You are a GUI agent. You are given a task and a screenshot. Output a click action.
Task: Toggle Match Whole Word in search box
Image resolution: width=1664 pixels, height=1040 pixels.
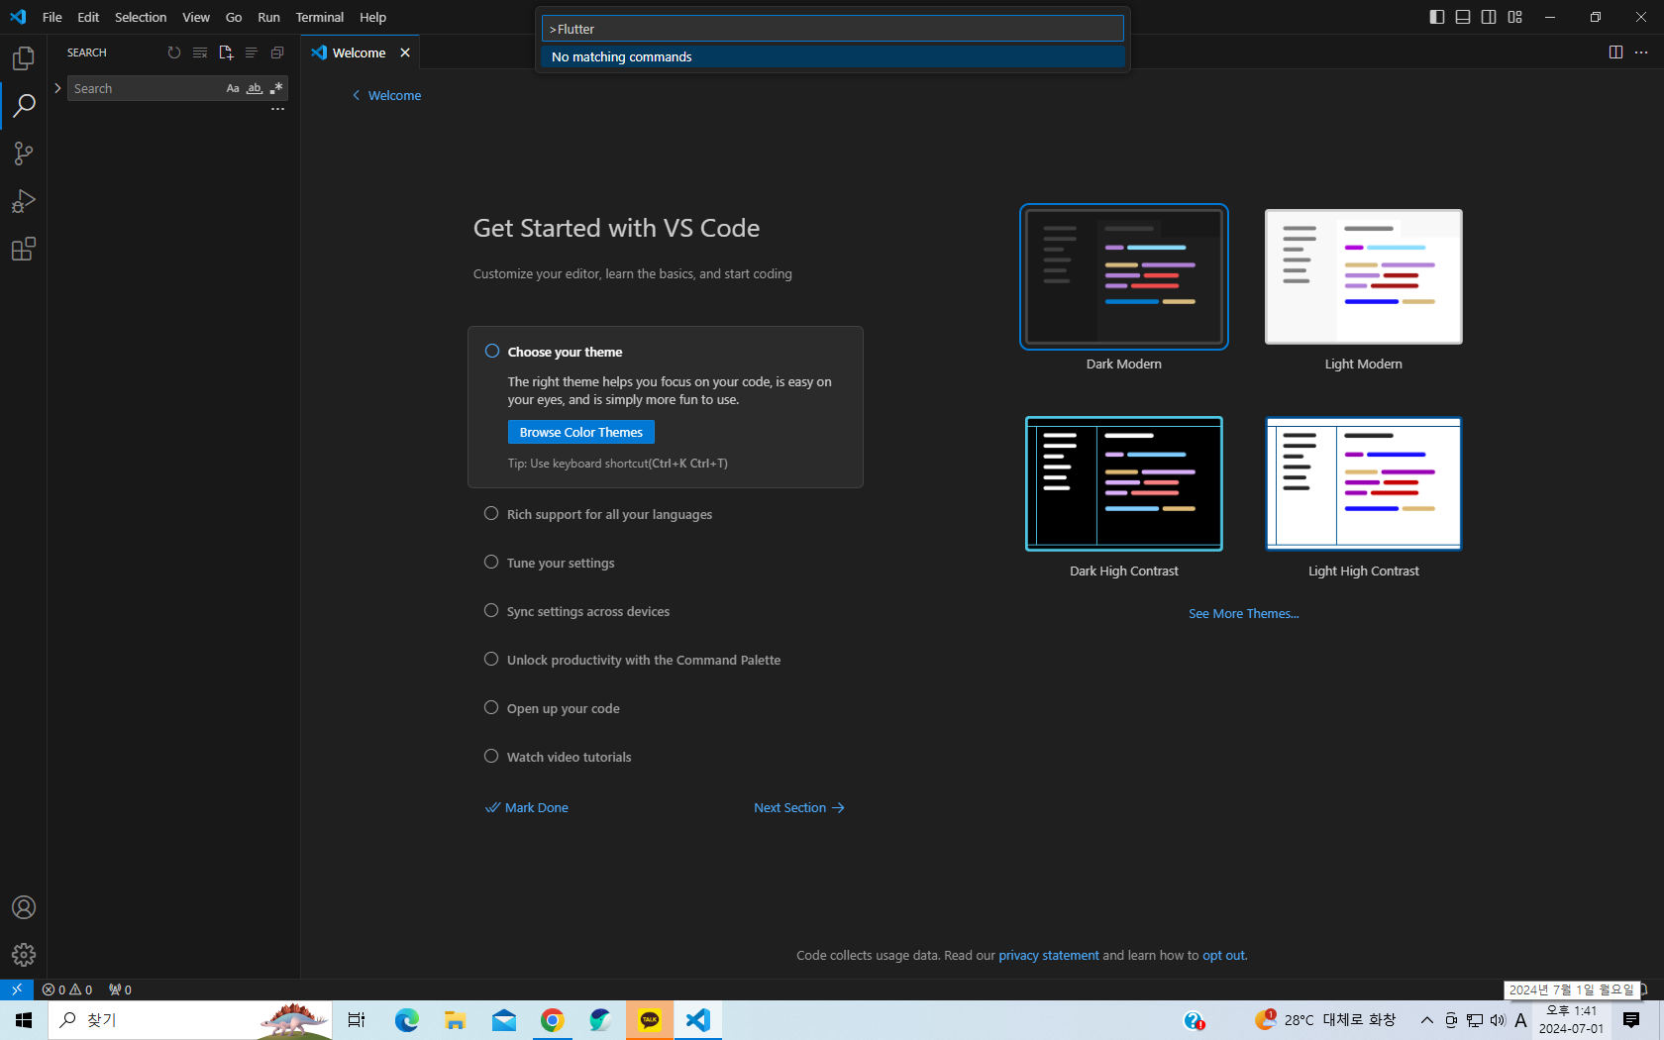pyautogui.click(x=255, y=89)
